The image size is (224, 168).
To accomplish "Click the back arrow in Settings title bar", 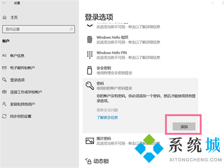I will (x=4, y=3).
